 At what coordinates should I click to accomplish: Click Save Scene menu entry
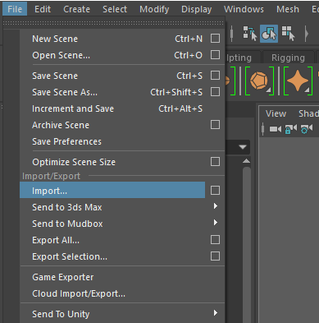(122, 76)
